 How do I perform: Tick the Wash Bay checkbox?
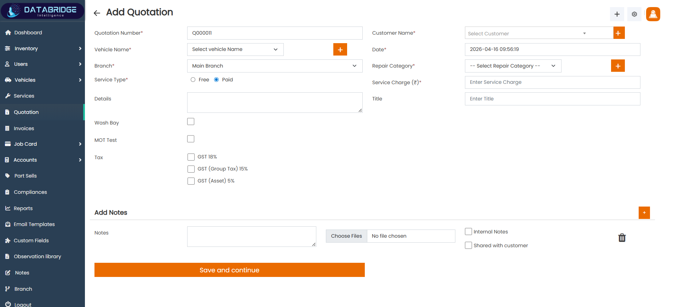pos(191,122)
